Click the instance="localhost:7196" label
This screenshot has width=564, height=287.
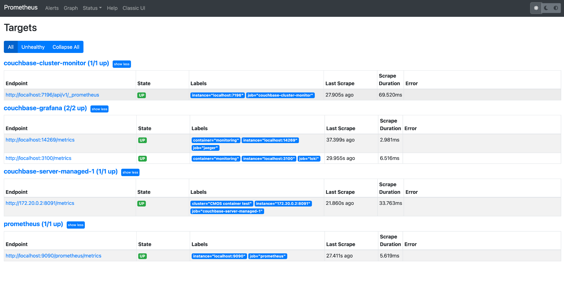tap(218, 95)
